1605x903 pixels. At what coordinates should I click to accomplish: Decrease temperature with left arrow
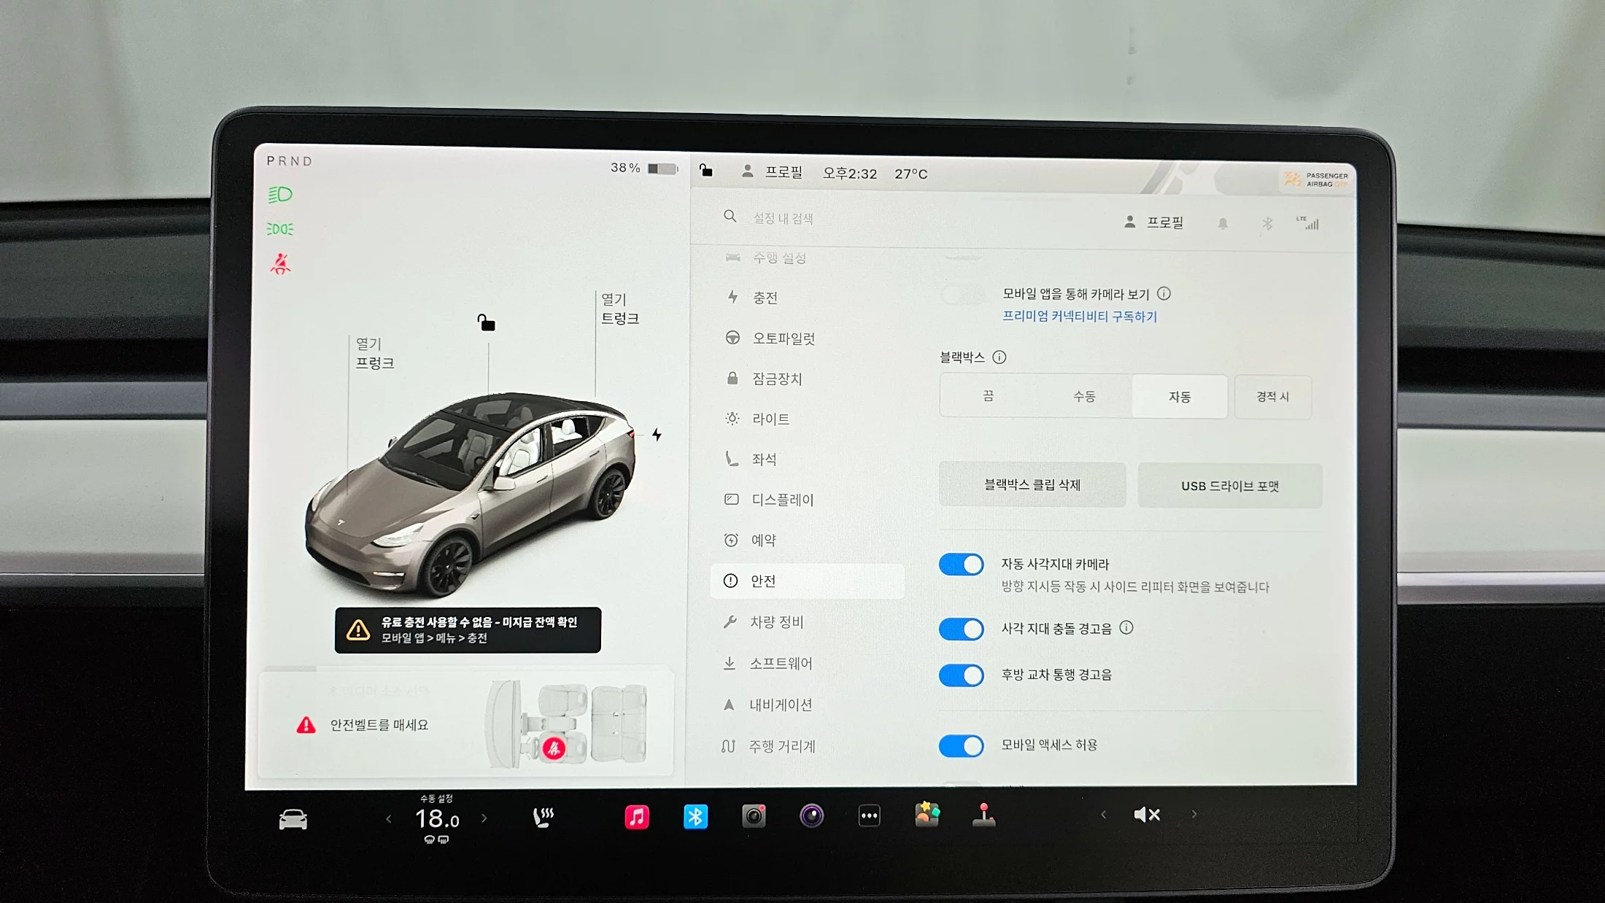389,819
